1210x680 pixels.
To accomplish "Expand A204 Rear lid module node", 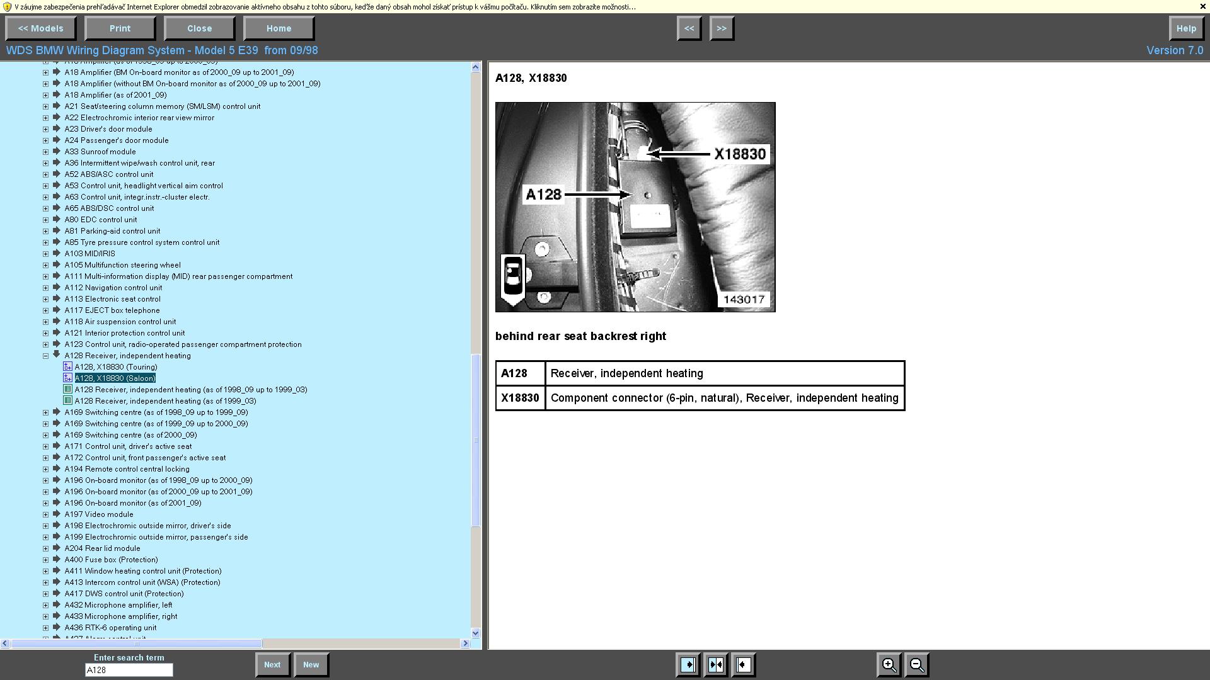I will click(x=45, y=548).
